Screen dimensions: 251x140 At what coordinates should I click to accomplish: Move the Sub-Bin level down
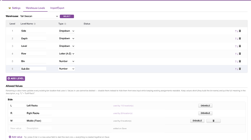(238, 69)
